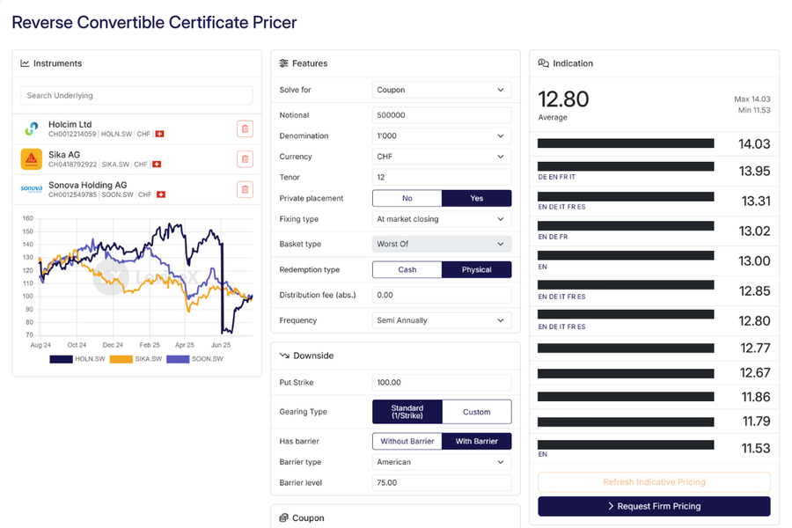The image size is (792, 528).
Task: Click the orange Sika AG logo
Action: coord(32,159)
